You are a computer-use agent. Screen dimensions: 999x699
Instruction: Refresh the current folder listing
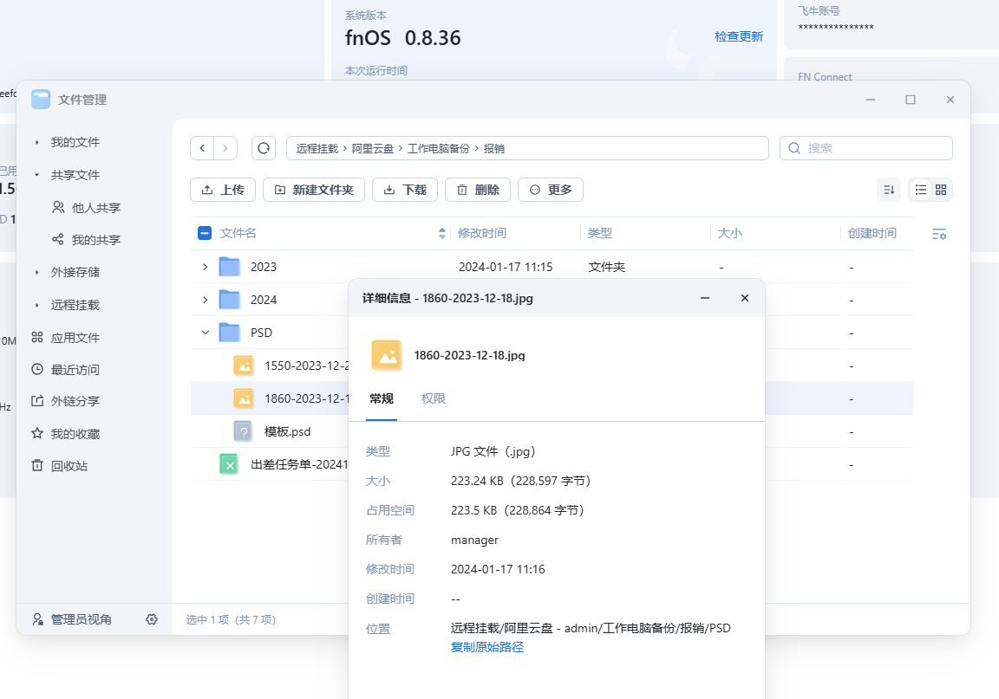[x=264, y=148]
